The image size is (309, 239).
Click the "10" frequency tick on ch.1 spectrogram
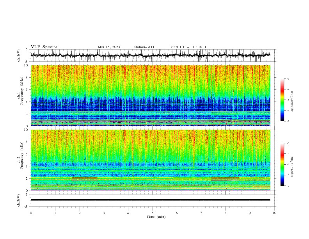(x=26, y=65)
